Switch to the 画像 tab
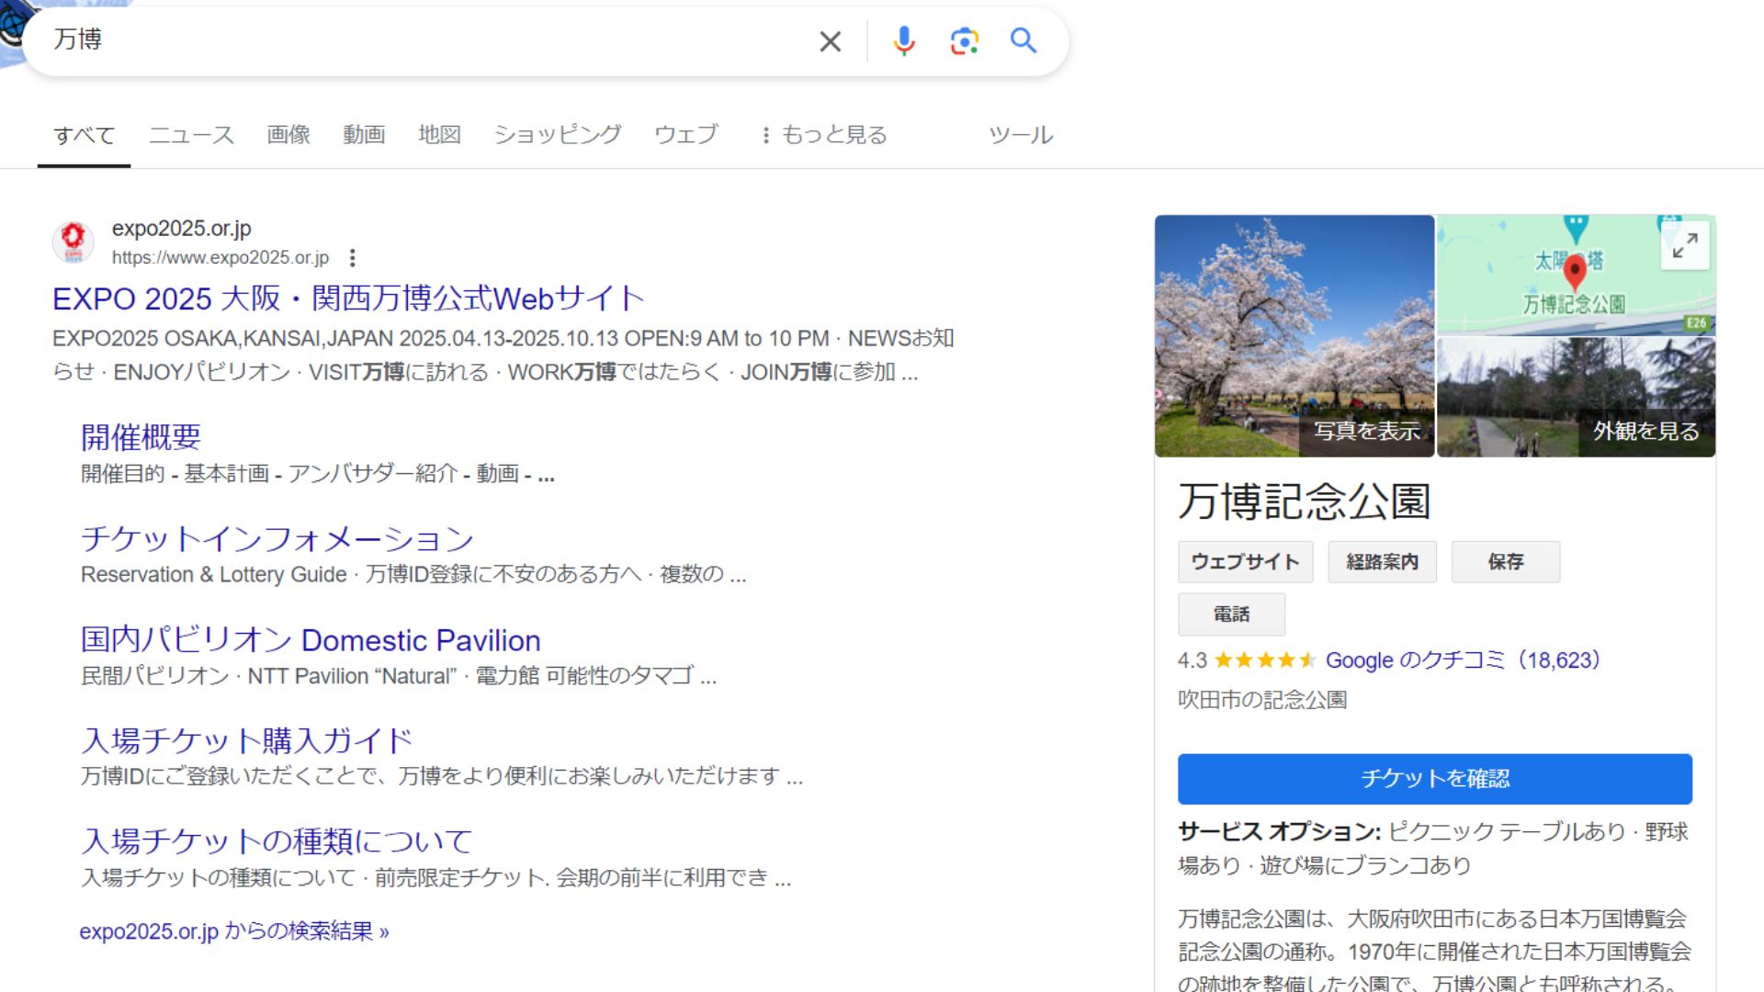The height and width of the screenshot is (992, 1764). click(288, 135)
